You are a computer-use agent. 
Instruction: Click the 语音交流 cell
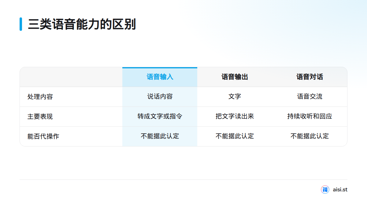coord(310,97)
